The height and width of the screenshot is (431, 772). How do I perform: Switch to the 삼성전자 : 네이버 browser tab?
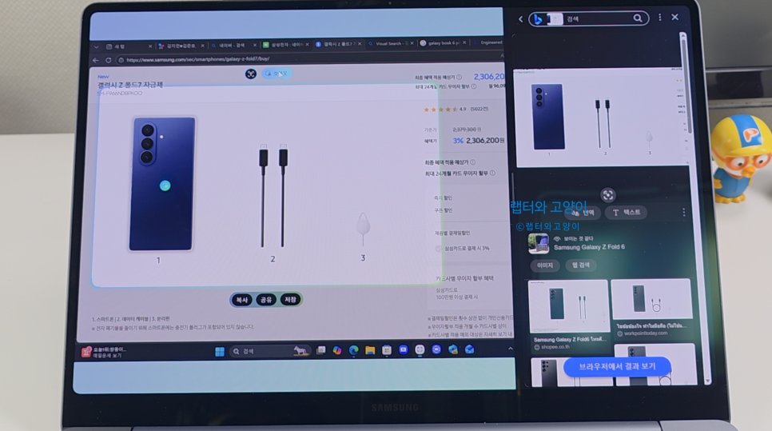click(285, 45)
